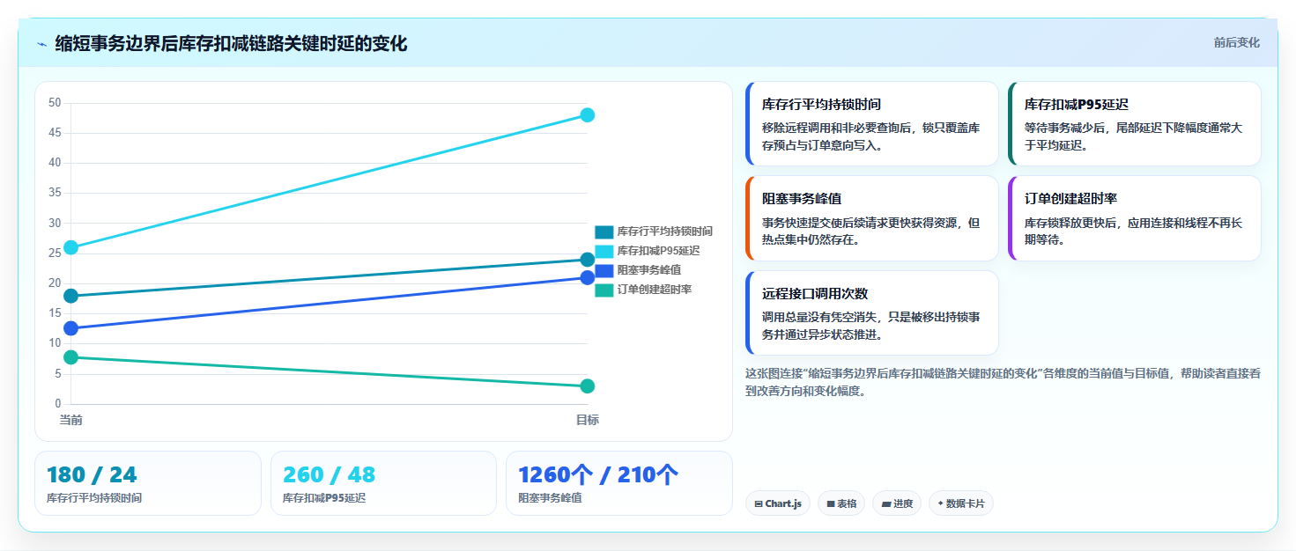
Task: Click the 当前 x-axis label
Action: coord(71,420)
